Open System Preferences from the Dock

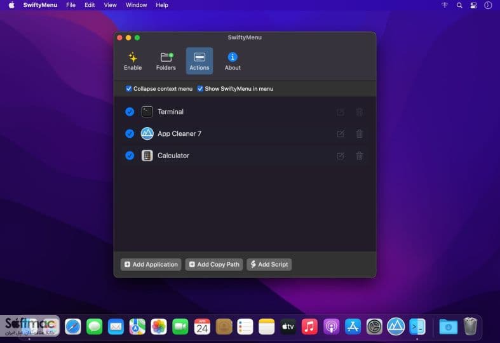point(374,326)
